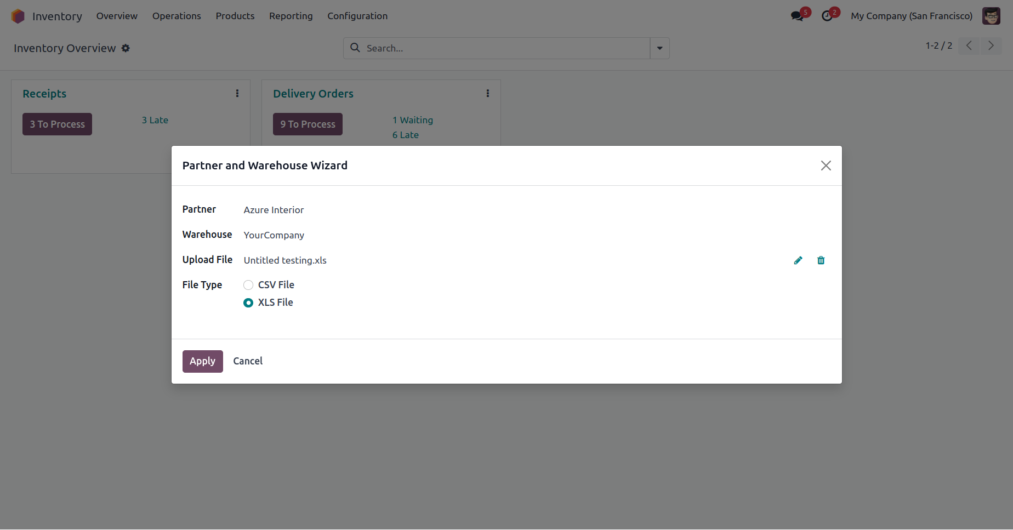Open the Reporting menu
The height and width of the screenshot is (530, 1013).
[x=291, y=16]
